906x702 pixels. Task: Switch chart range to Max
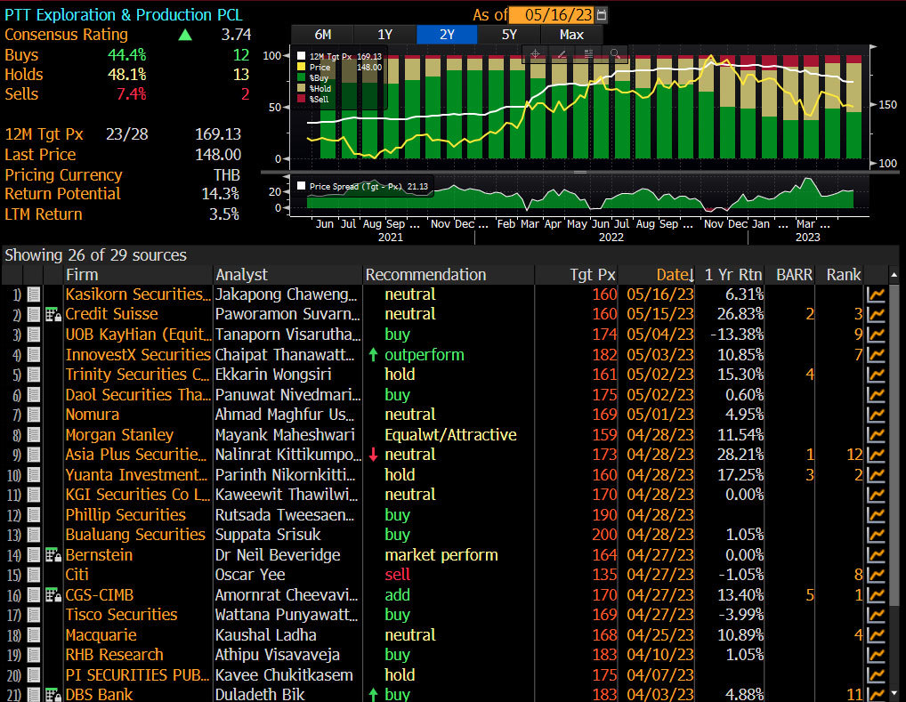pos(571,35)
